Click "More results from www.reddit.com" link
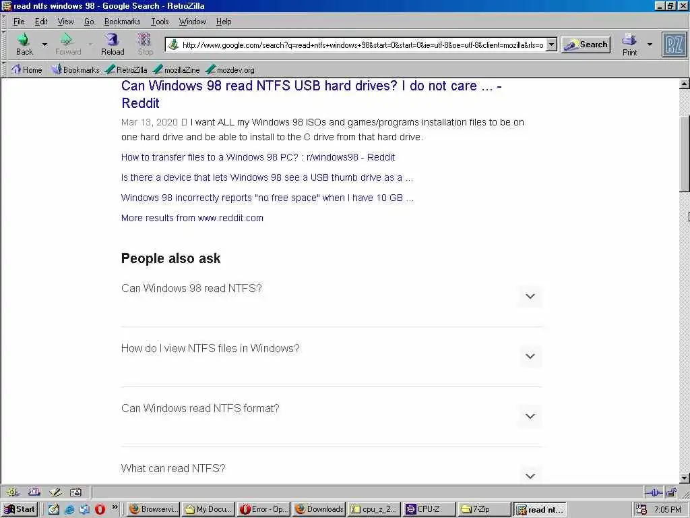The width and height of the screenshot is (690, 518). point(192,218)
